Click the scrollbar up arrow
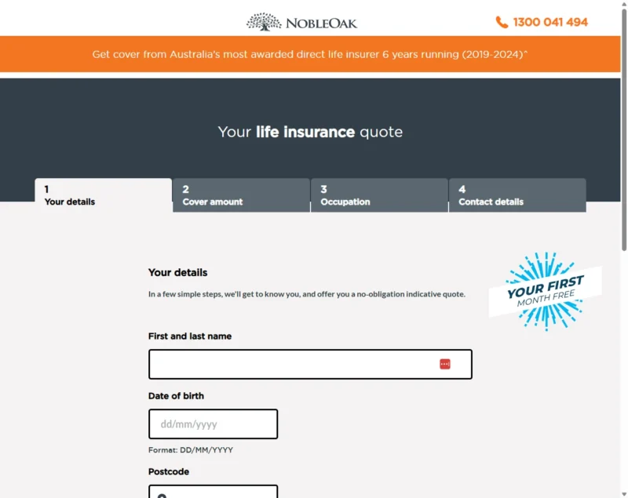Screen dimensions: 628x498 coord(623,5)
